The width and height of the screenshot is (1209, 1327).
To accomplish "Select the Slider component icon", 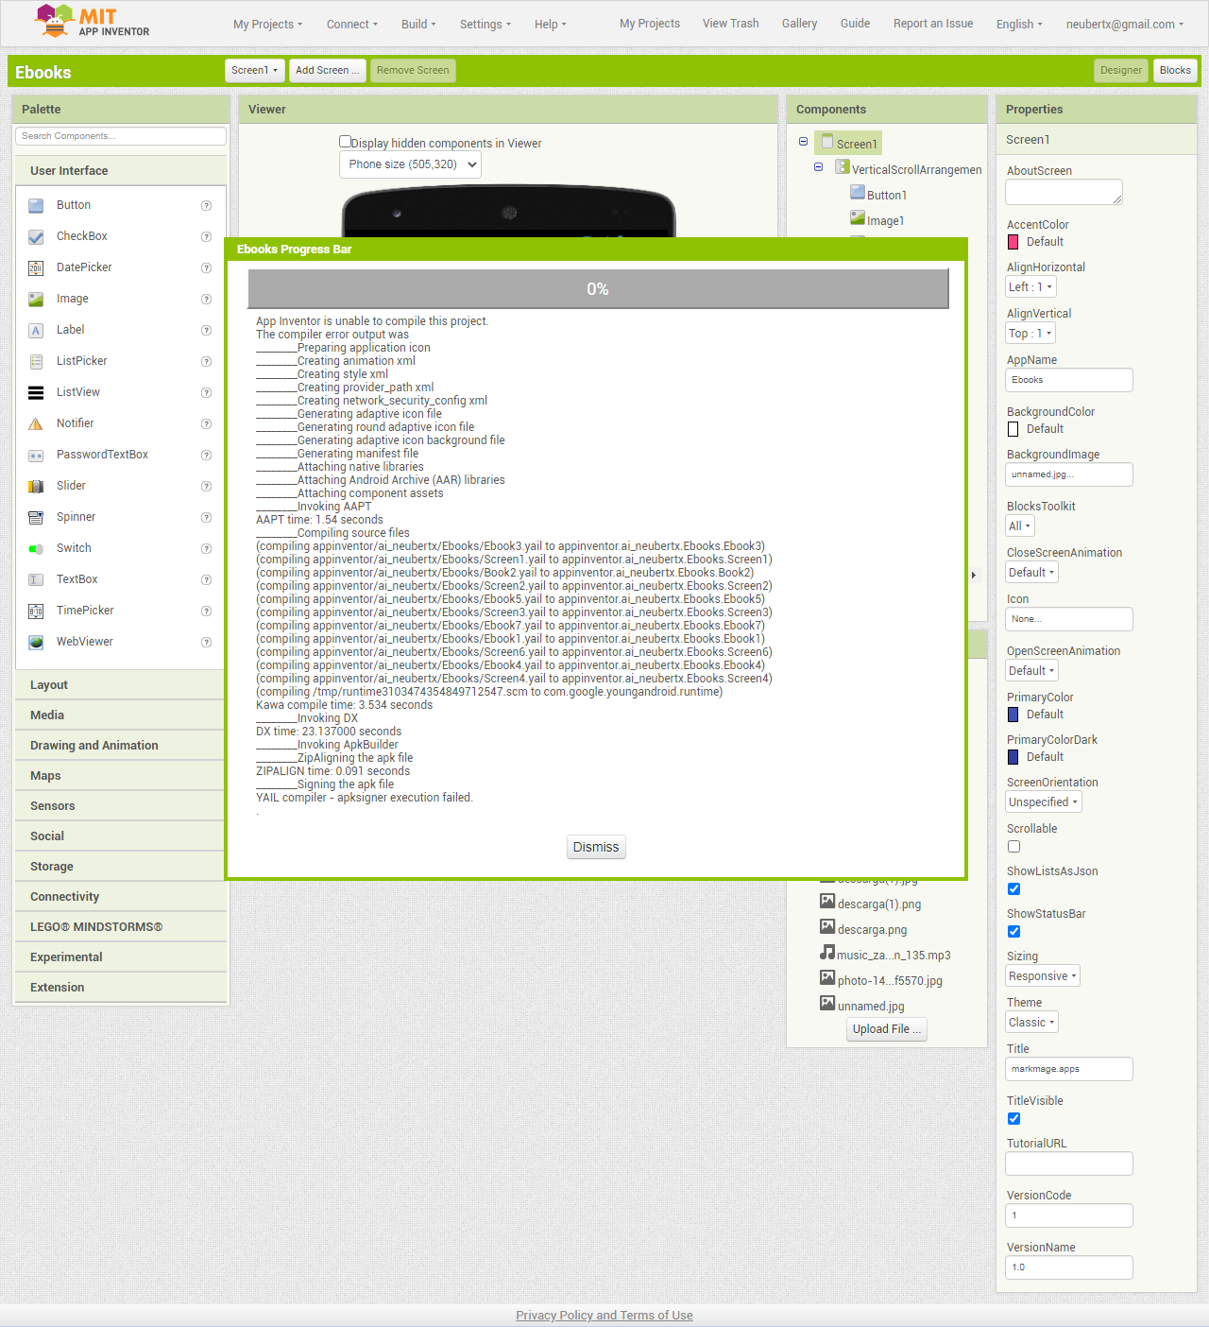I will coord(36,486).
